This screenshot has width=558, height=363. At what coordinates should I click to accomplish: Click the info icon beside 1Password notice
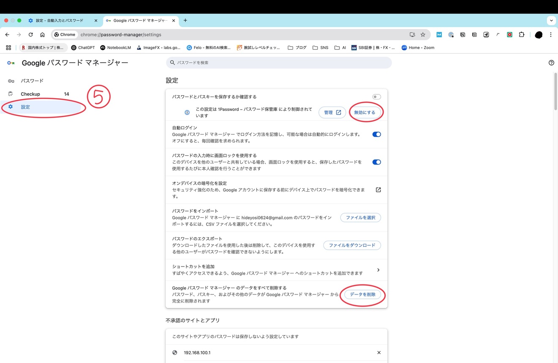(x=187, y=113)
